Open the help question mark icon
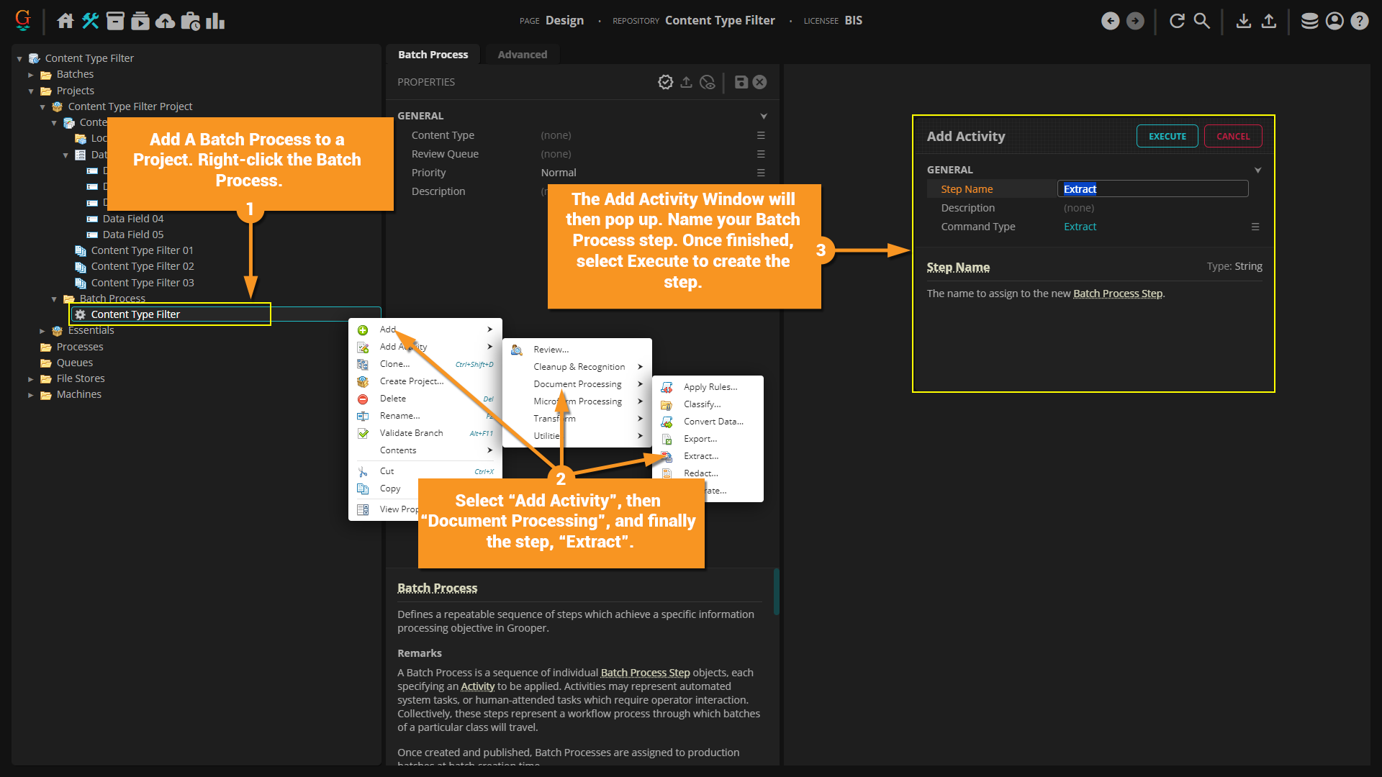The image size is (1382, 777). [1360, 21]
